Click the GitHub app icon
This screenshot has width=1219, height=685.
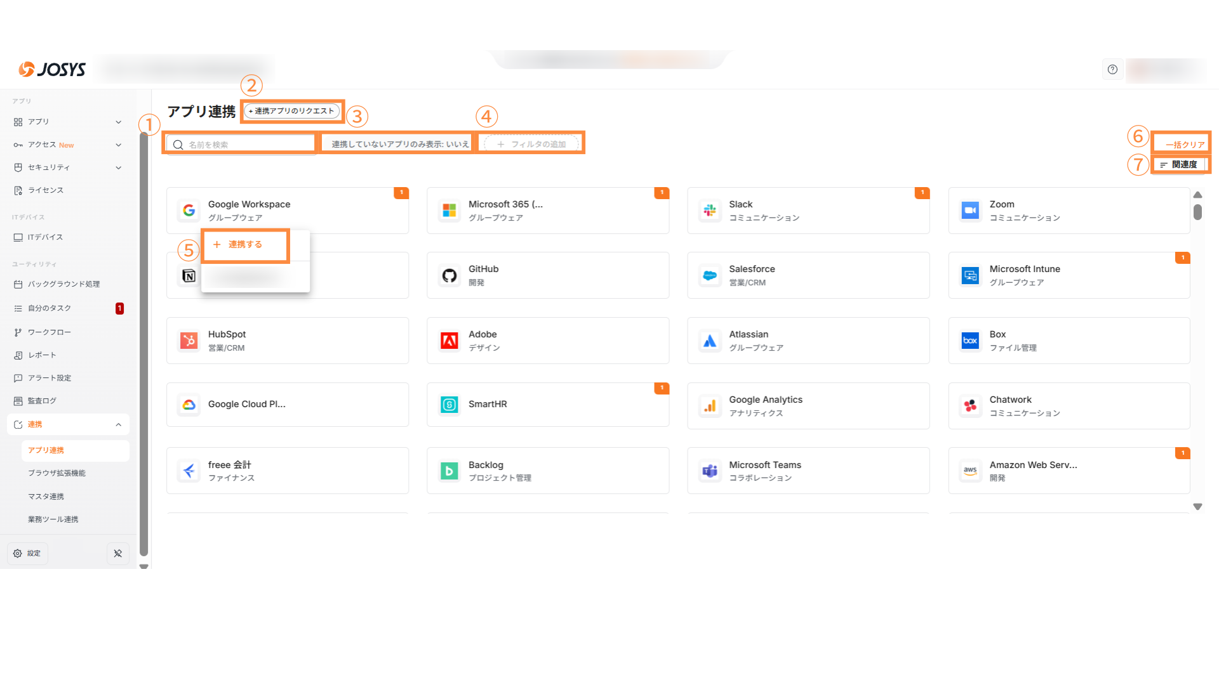pyautogui.click(x=450, y=275)
